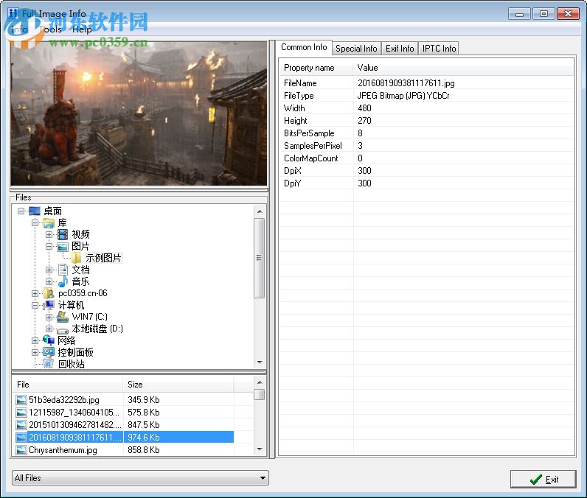Switch to the Exif Info tab
Viewport: 587px width, 498px height.
400,49
